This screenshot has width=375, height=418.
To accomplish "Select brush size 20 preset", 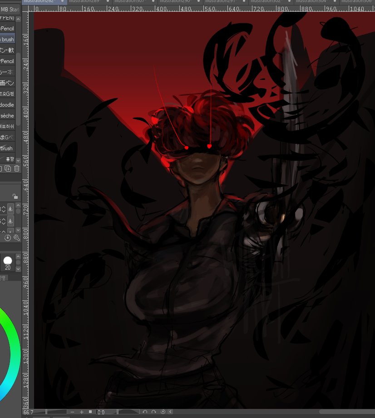I will pyautogui.click(x=8, y=263).
